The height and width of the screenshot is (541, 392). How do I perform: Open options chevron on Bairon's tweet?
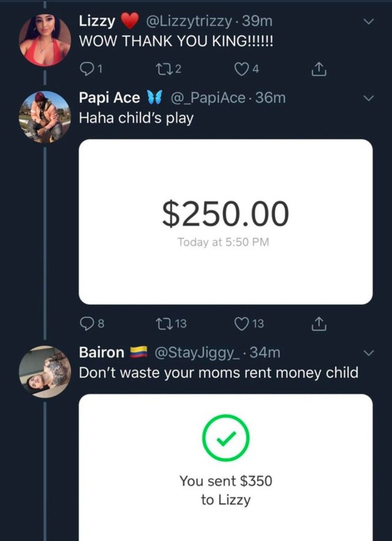coord(368,353)
